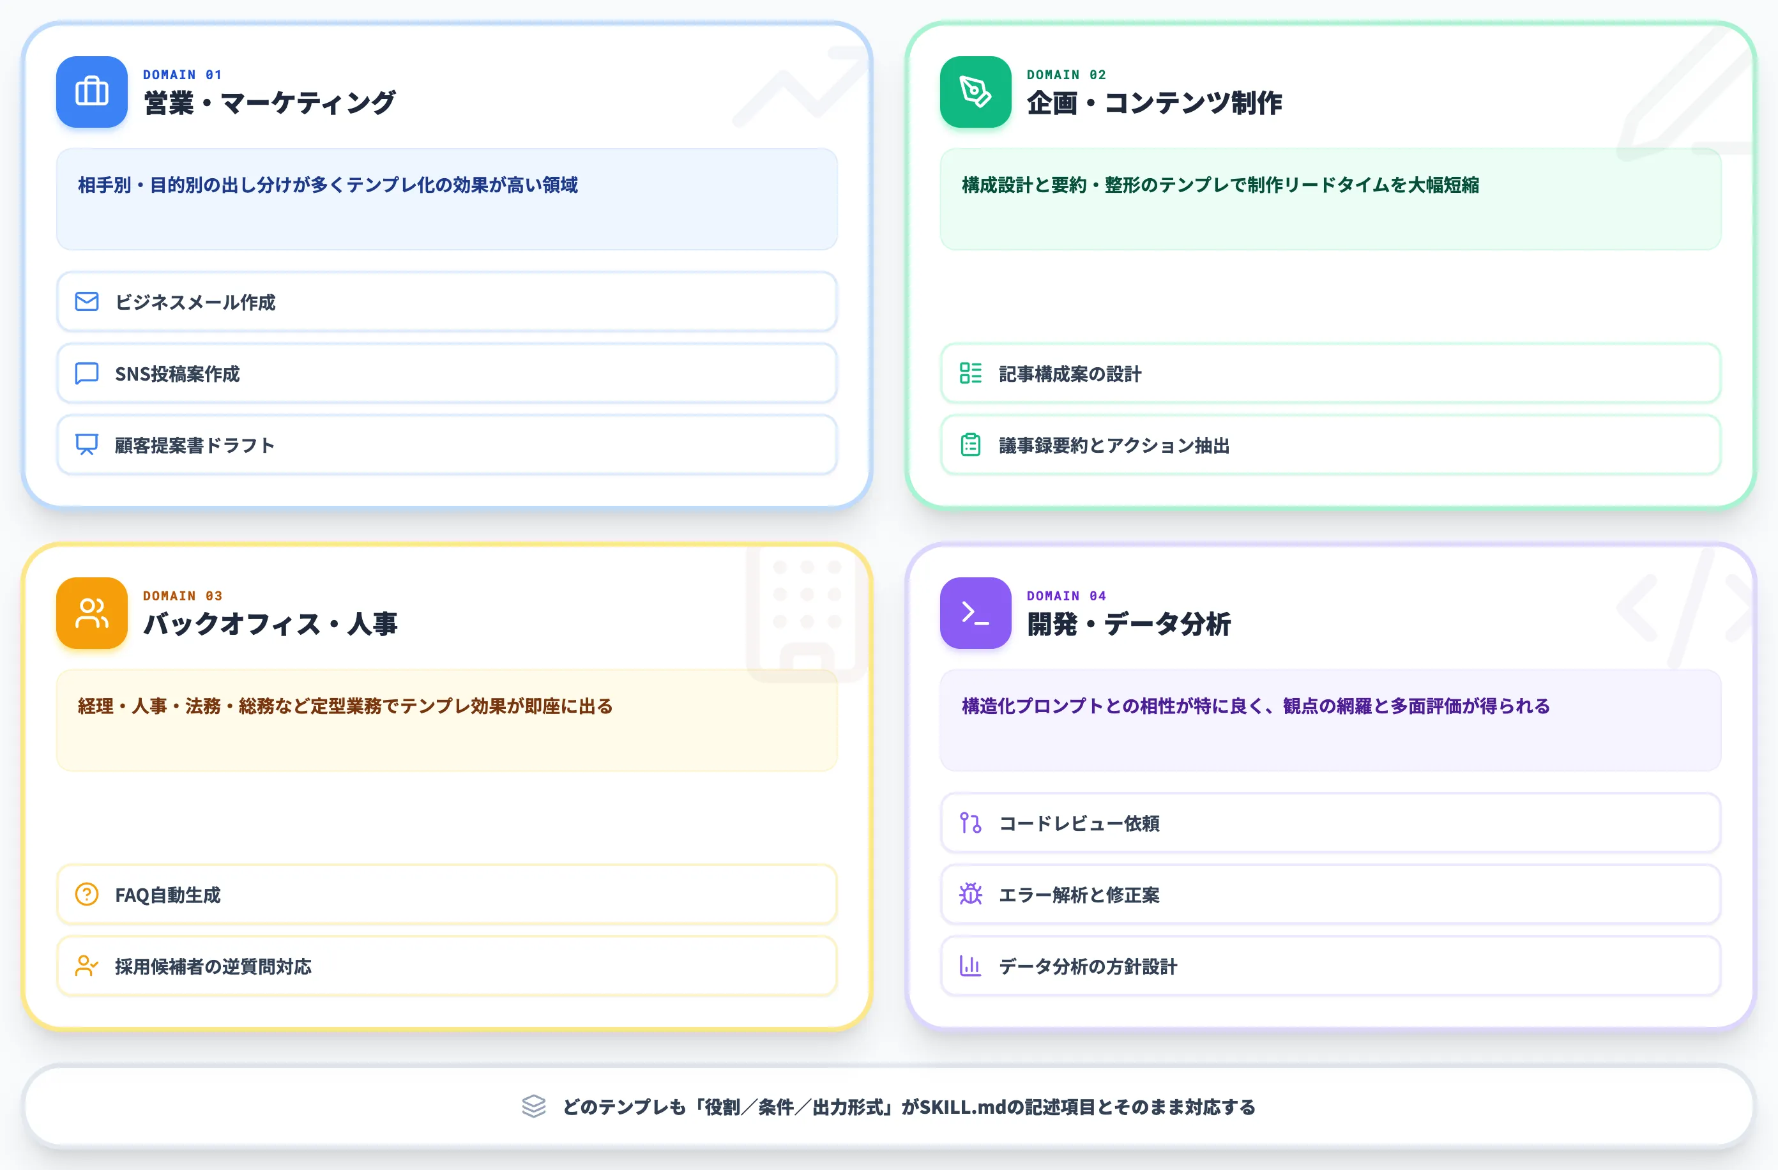The width and height of the screenshot is (1778, 1170).
Task: Click the bottom banner text about SKILL.md
Action: (909, 1107)
